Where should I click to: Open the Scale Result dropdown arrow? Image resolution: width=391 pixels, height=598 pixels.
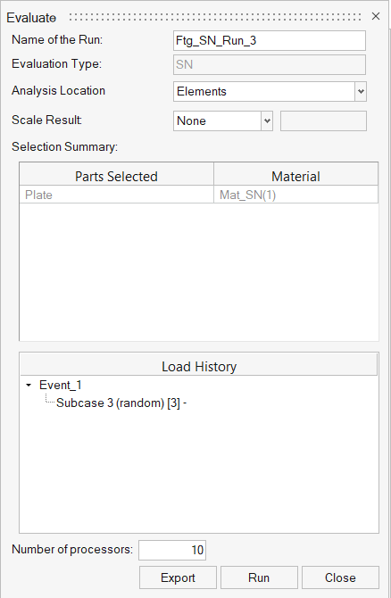tap(267, 120)
